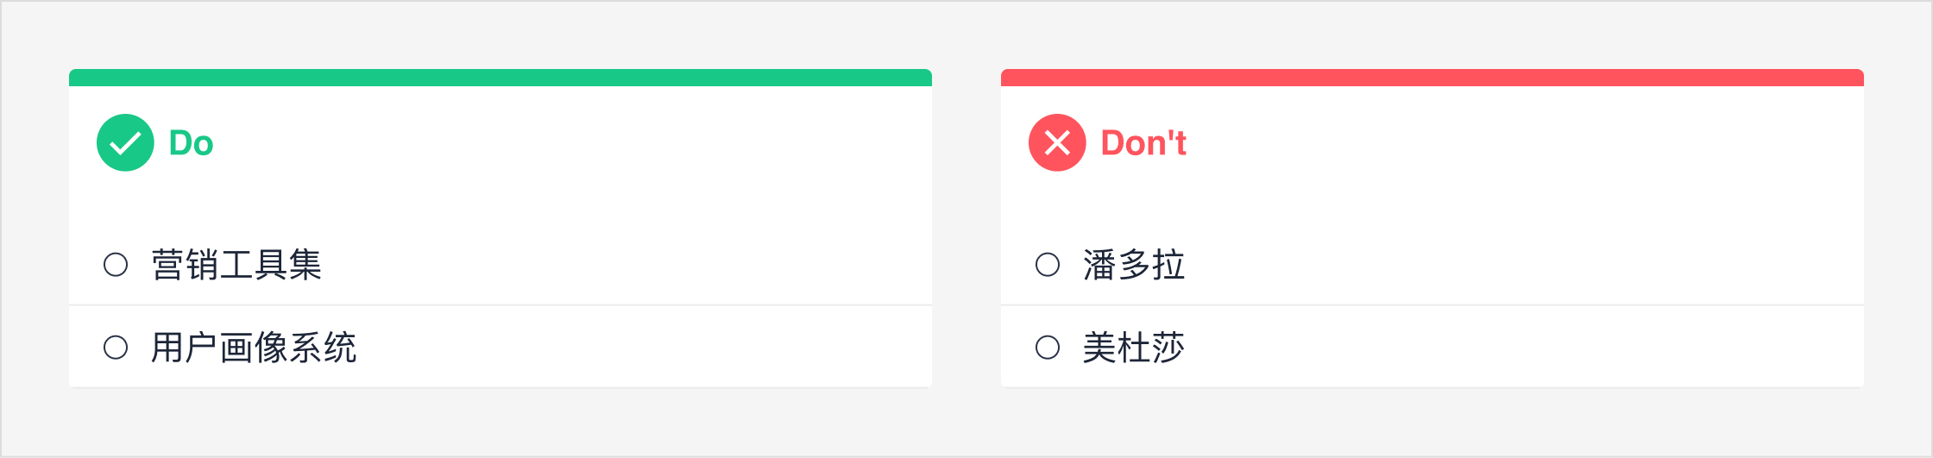Screen dimensions: 1933x458
Task: Click the red X circle icon
Action: [1057, 143]
